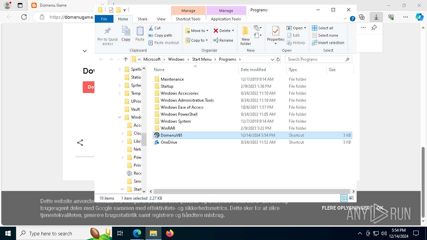Select the Windows PowerShell folder
Screen dimensions: 427x240
click(252, 114)
